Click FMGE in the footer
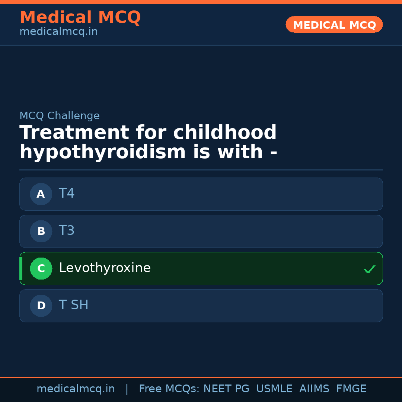 click(x=351, y=389)
